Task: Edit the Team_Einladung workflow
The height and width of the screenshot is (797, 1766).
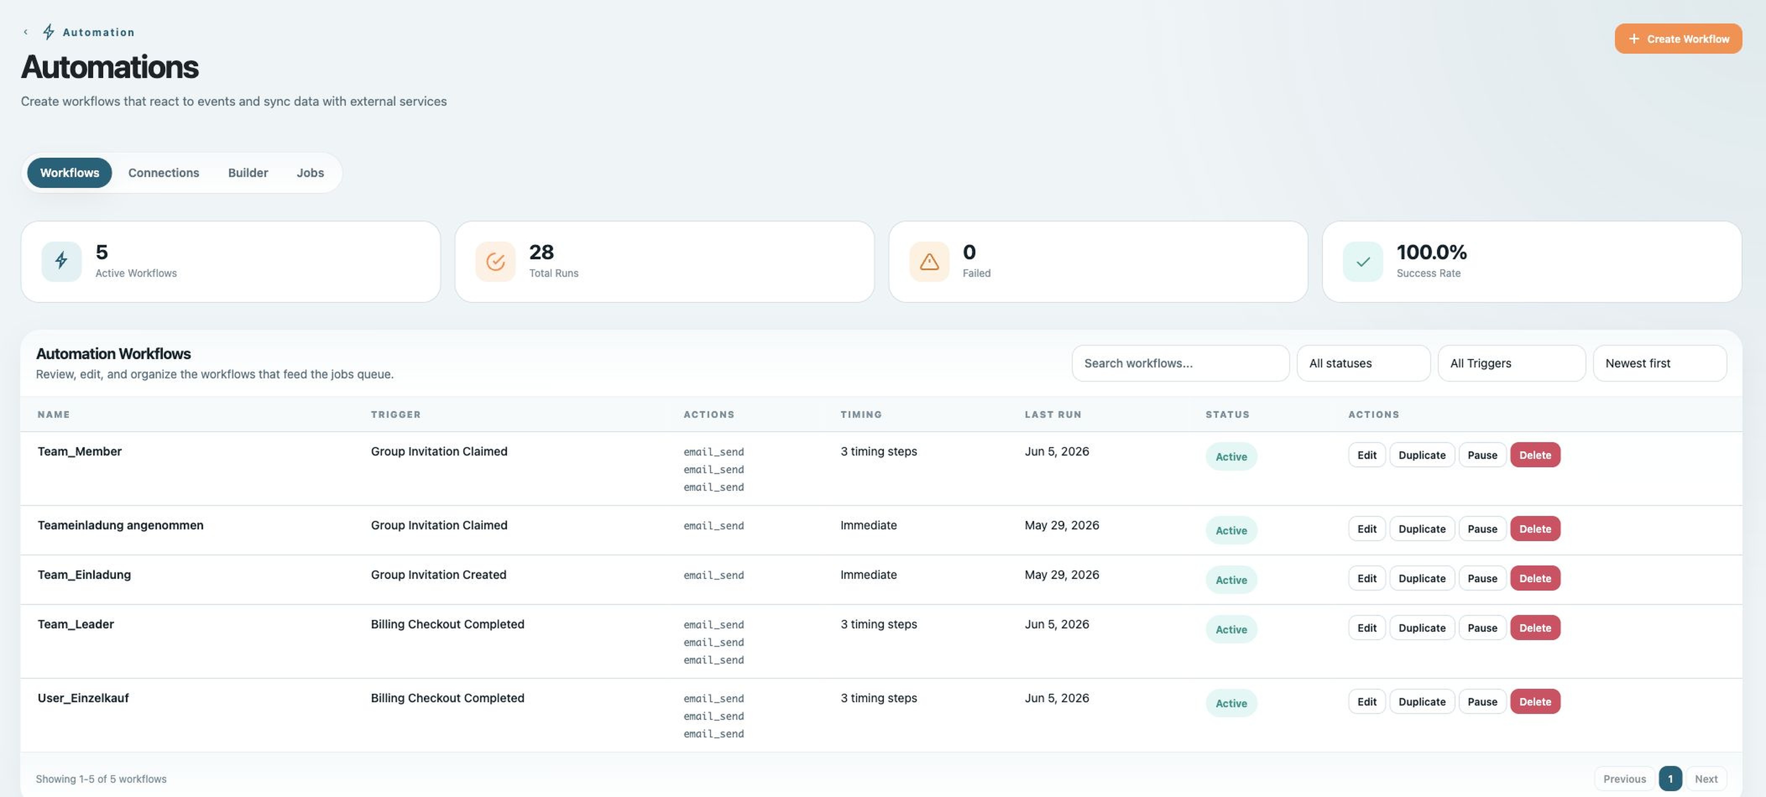Action: click(1367, 578)
